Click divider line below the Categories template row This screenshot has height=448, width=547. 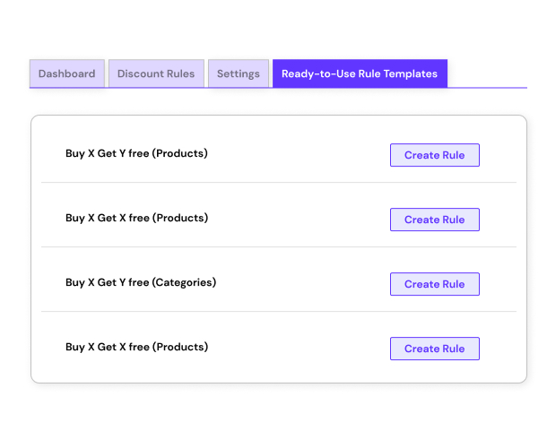tap(279, 311)
